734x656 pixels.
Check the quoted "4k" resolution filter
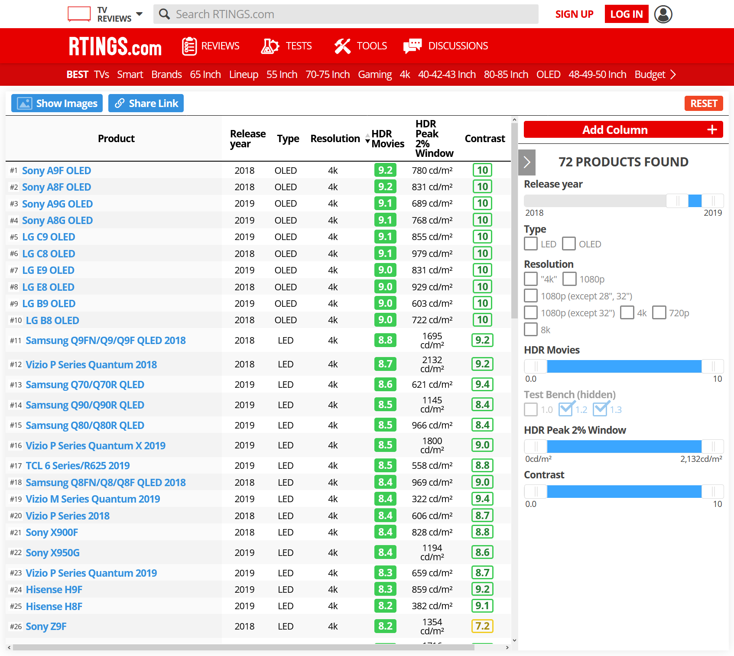[x=531, y=279]
